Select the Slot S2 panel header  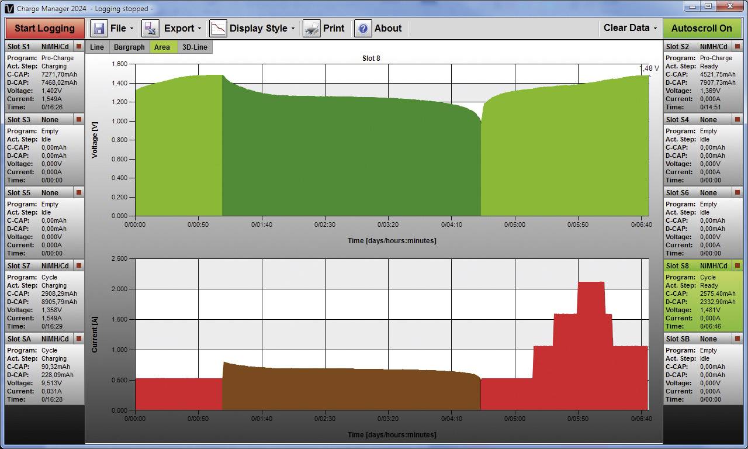(x=695, y=46)
